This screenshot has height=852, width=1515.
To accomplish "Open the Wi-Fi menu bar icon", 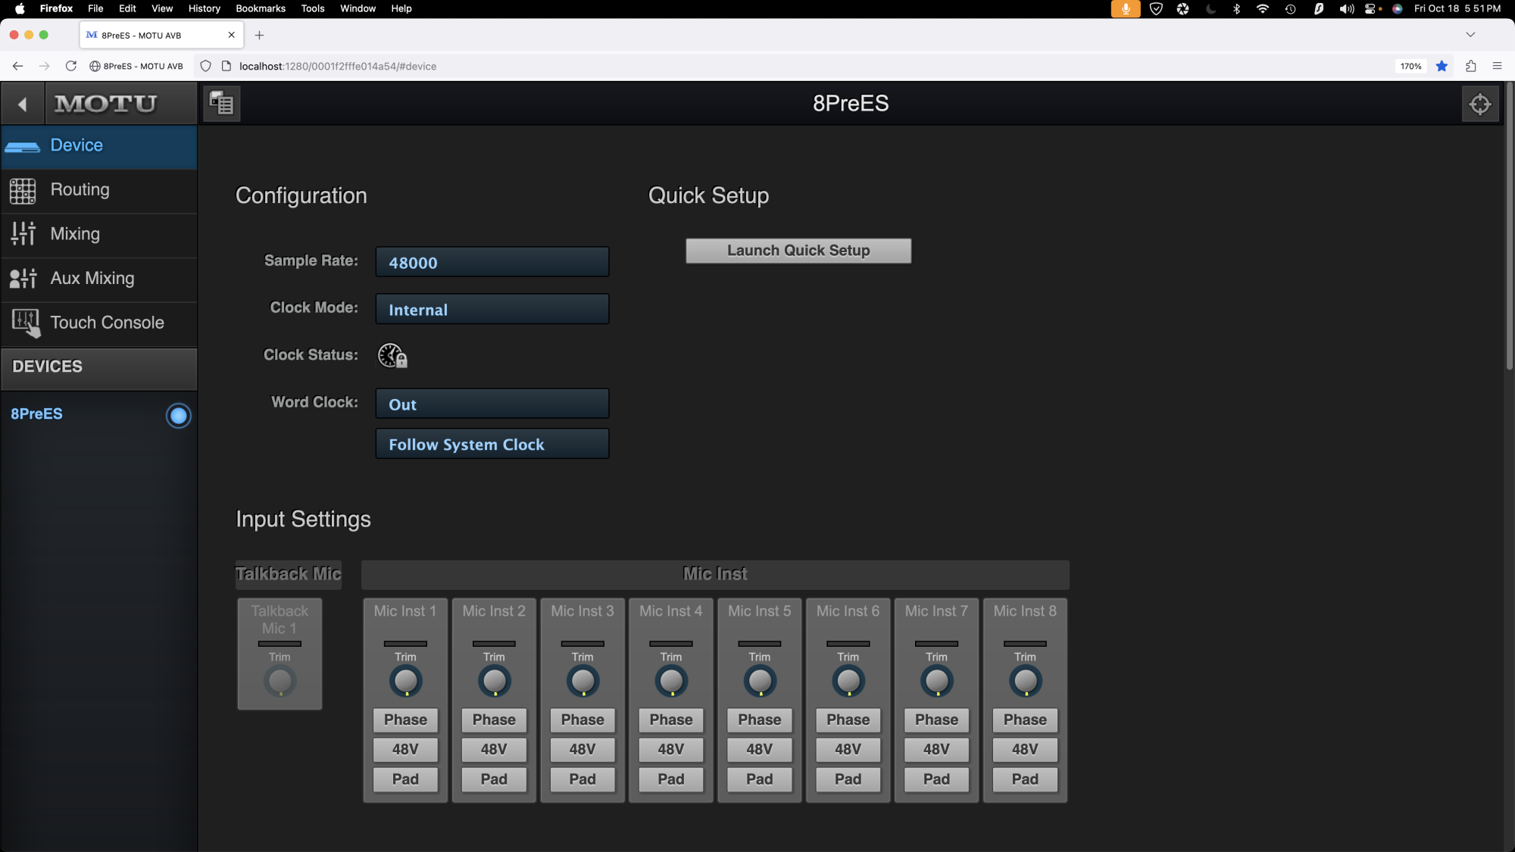I will pos(1262,8).
